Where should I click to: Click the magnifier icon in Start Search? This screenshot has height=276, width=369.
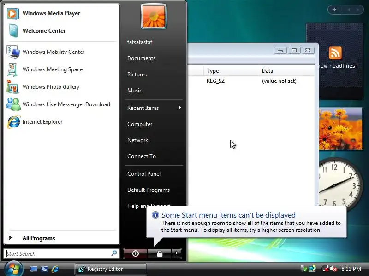[x=114, y=253]
